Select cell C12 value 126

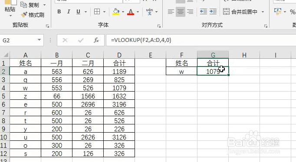(88, 153)
